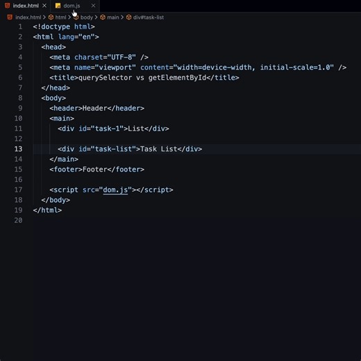Select the index.html tab
Screen dimensions: 361x361
click(x=26, y=6)
